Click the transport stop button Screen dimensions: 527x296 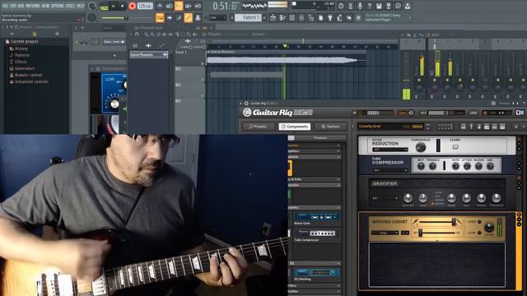pyautogui.click(x=123, y=6)
